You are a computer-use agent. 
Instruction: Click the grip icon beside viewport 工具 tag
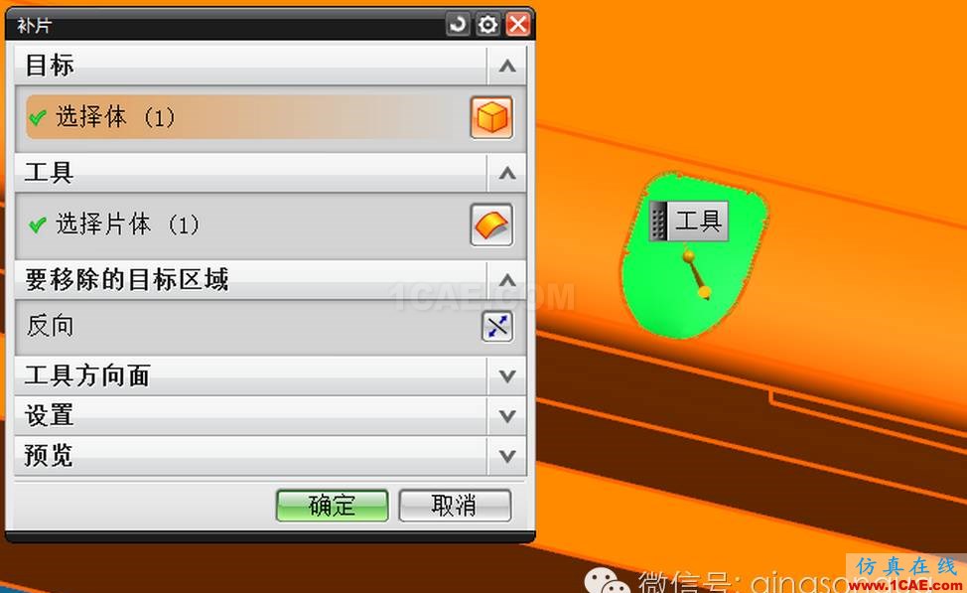(658, 221)
